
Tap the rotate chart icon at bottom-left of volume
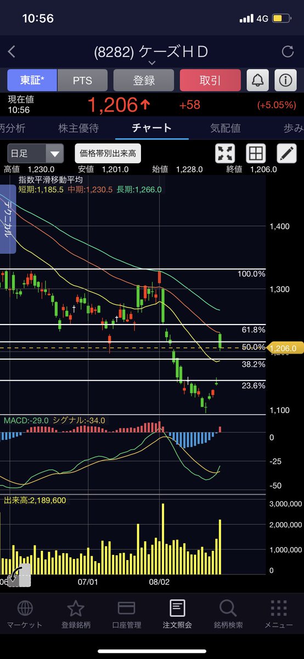(x=20, y=576)
